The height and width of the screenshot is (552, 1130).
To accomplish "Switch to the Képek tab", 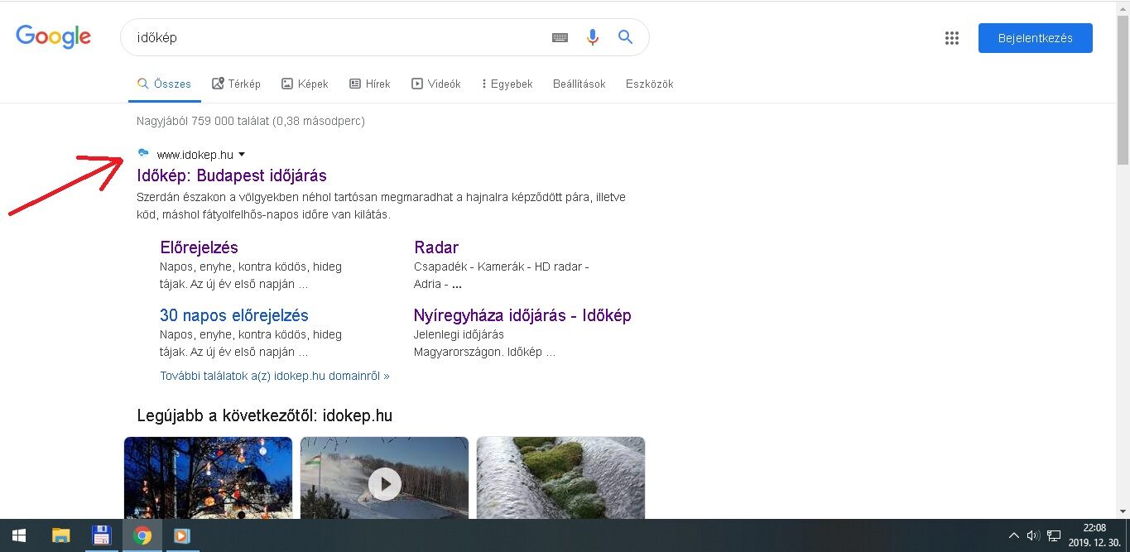I will tap(305, 84).
